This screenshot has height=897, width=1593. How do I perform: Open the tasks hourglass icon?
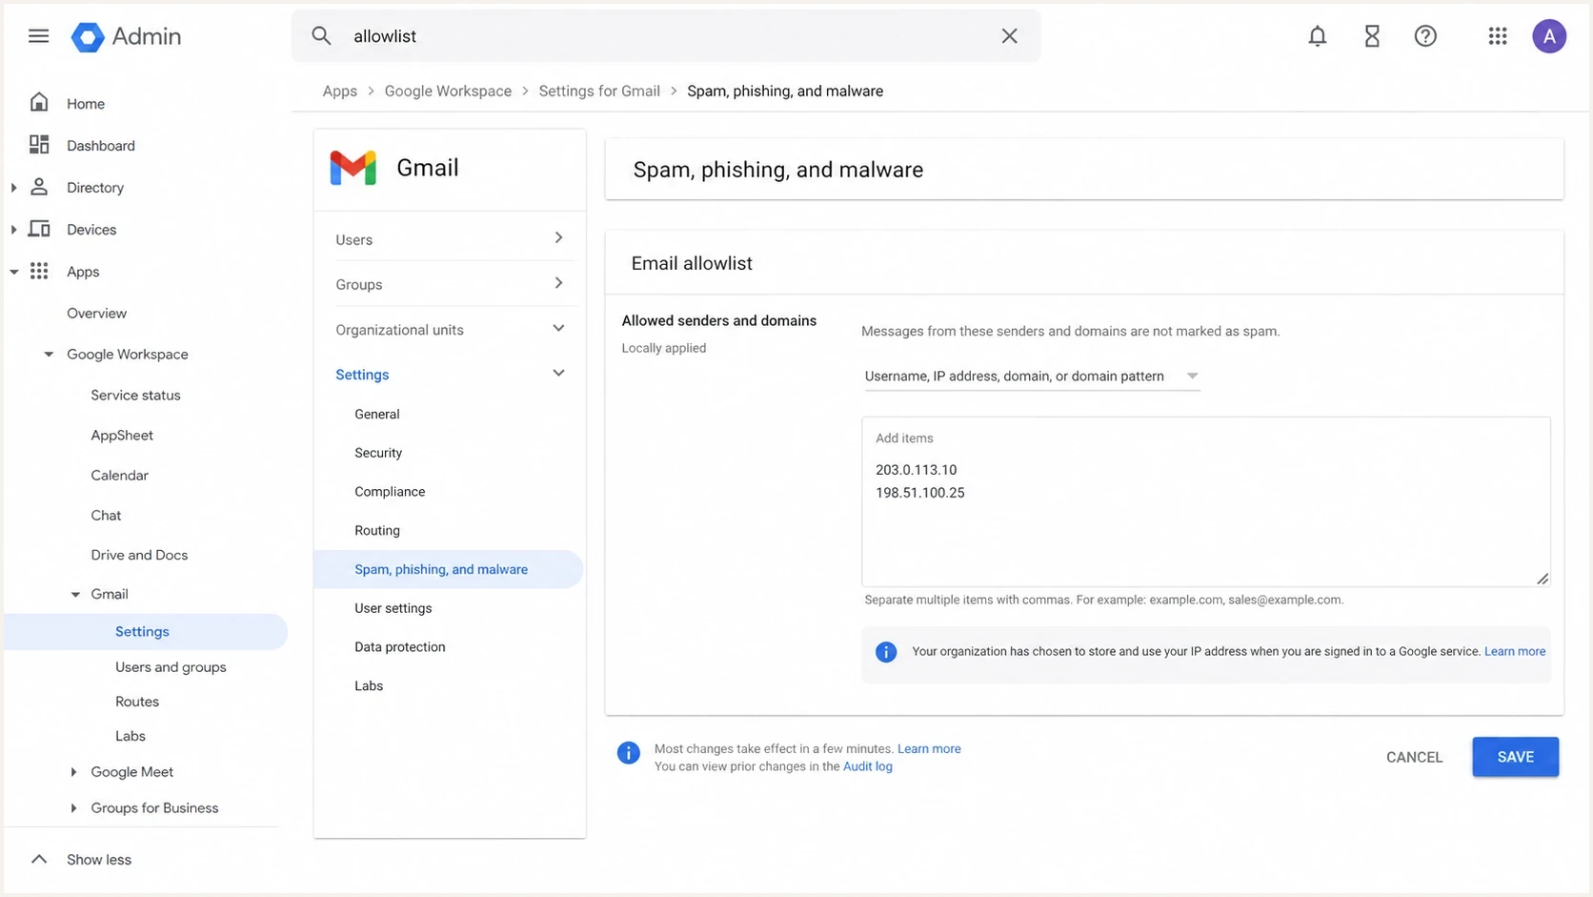pyautogui.click(x=1371, y=36)
